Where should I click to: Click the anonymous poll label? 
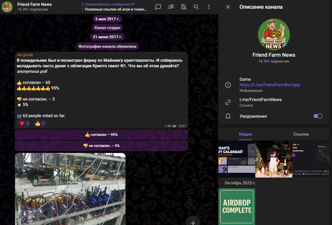(x=32, y=71)
